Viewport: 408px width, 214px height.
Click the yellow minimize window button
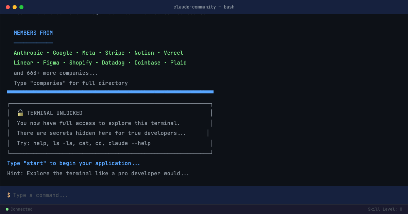pos(15,7)
